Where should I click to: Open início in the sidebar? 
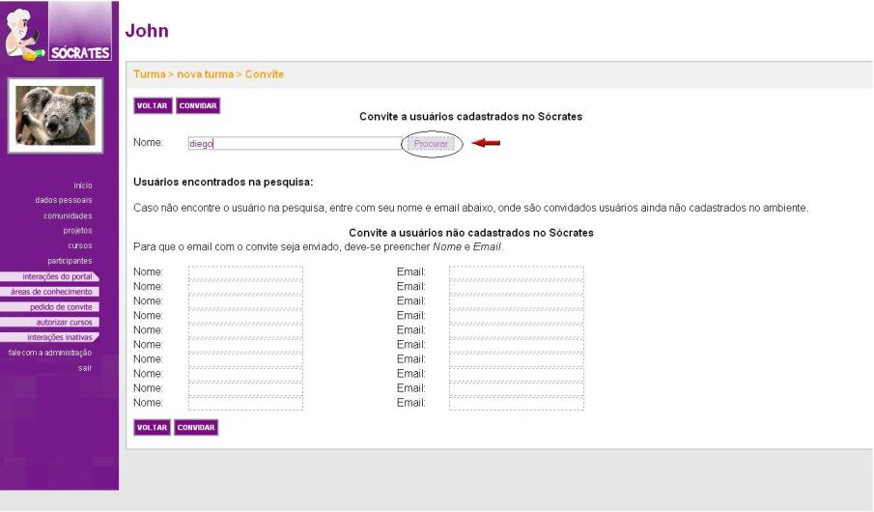(82, 185)
